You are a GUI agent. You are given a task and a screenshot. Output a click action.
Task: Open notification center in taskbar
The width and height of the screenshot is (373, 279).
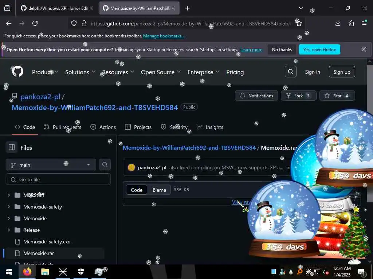pyautogui.click(x=361, y=272)
